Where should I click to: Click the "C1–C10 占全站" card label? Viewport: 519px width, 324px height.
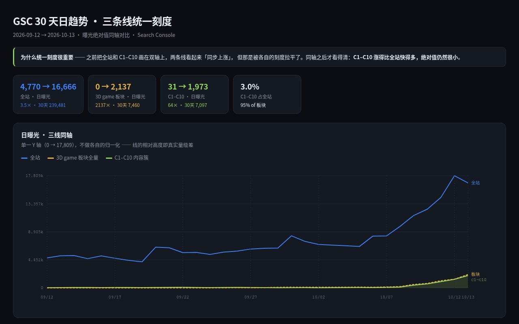(x=256, y=97)
